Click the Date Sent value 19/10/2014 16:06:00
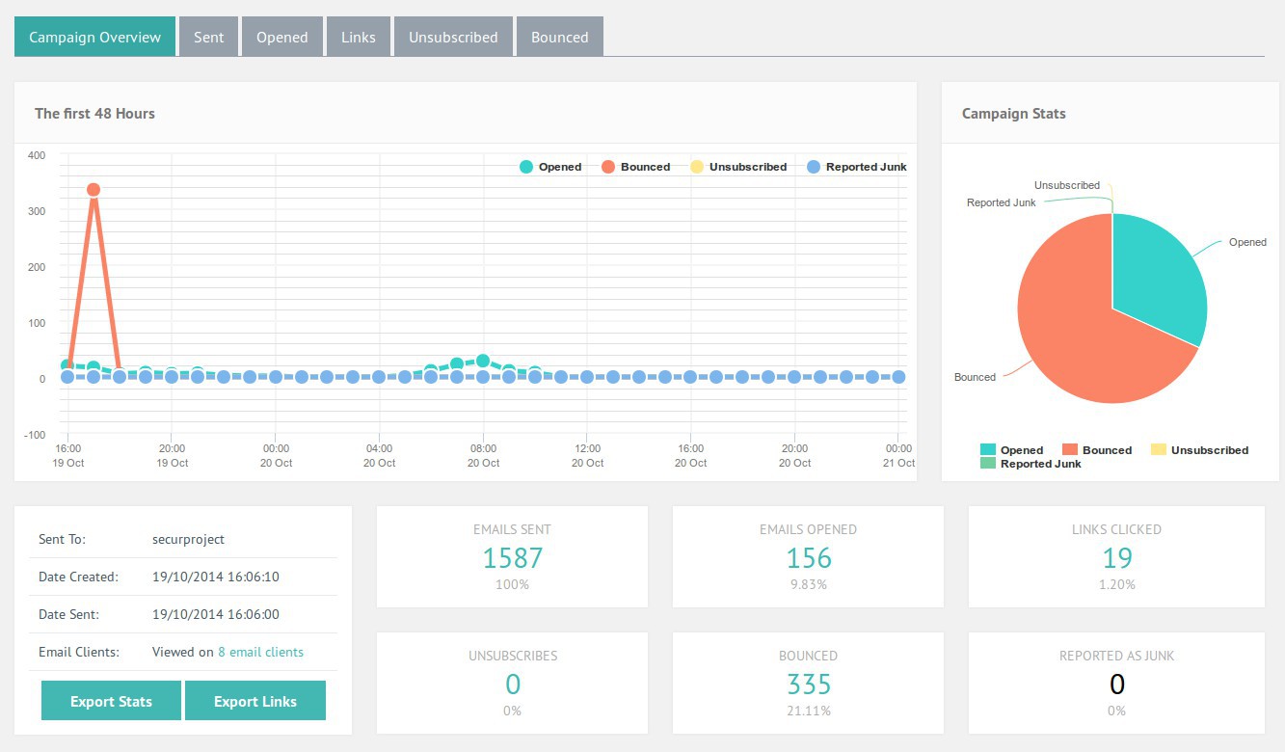Viewport: 1285px width, 752px height. (216, 614)
